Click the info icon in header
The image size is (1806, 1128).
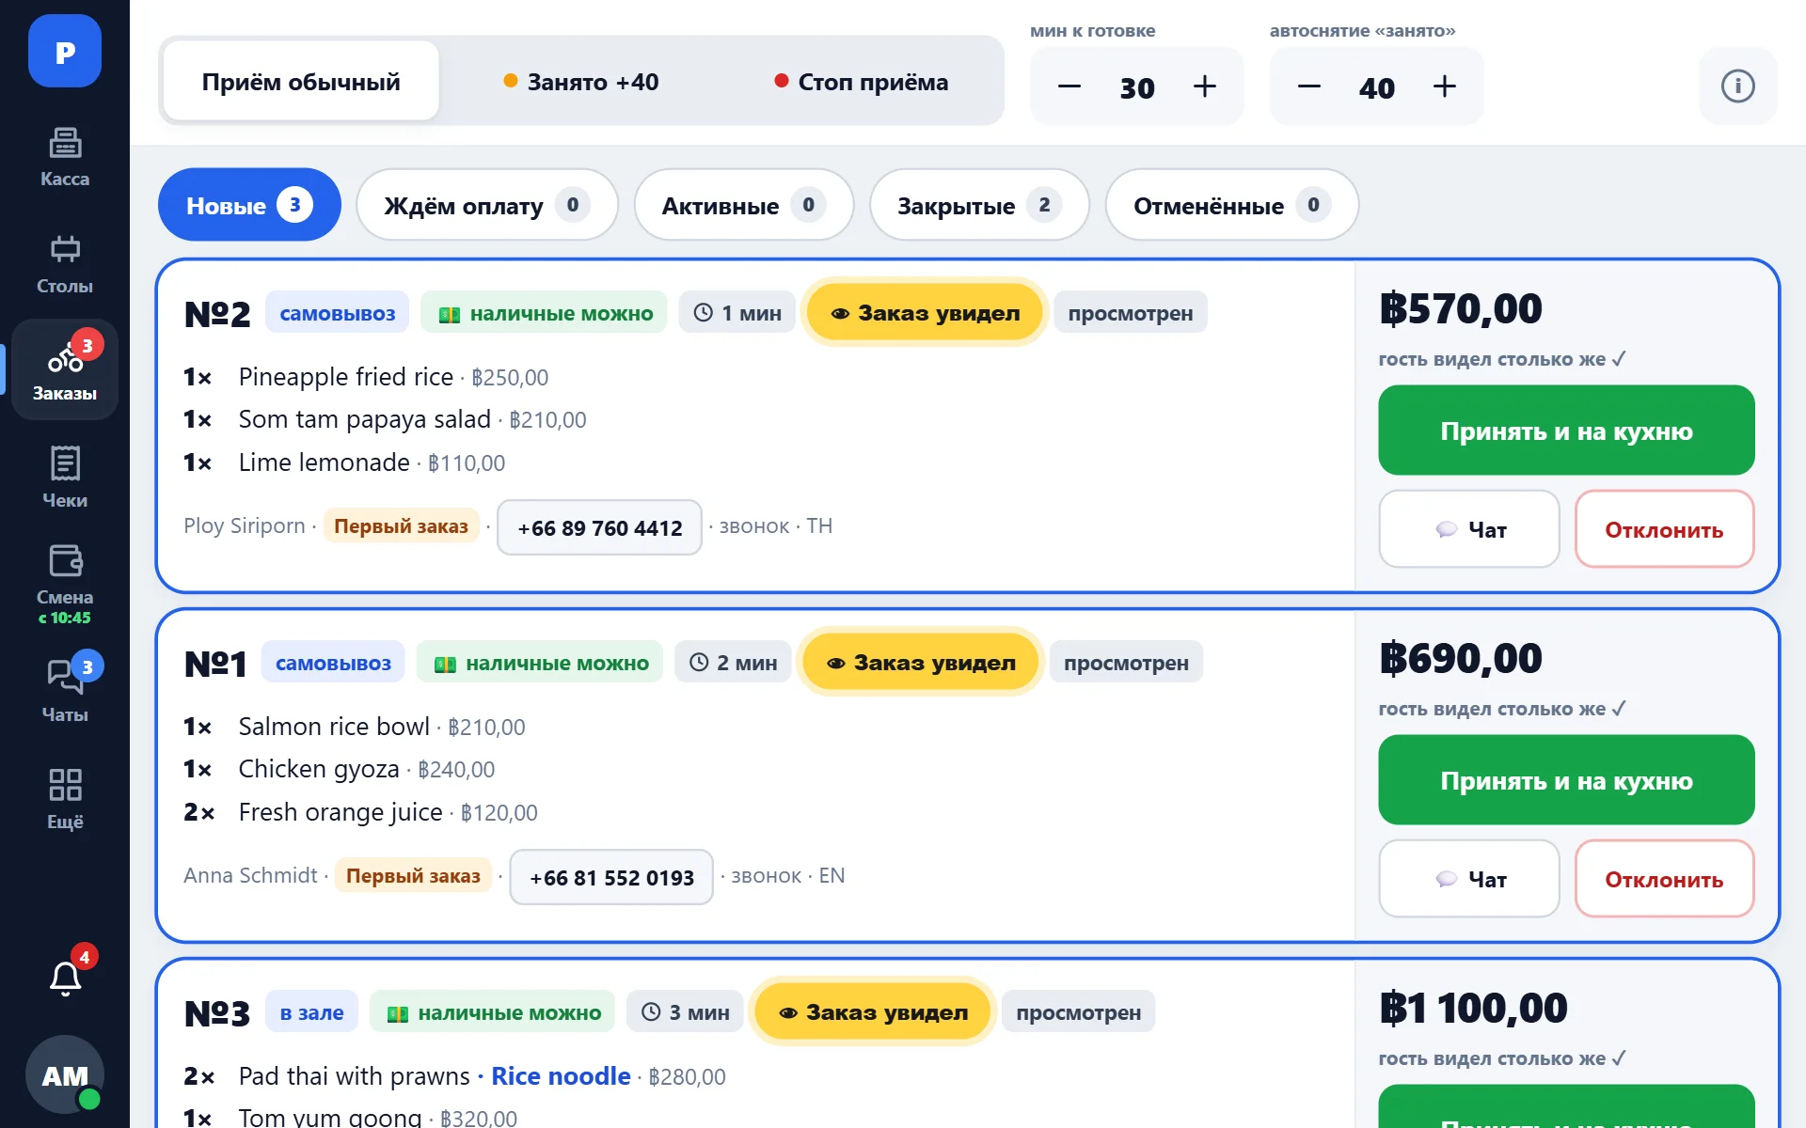1737,86
